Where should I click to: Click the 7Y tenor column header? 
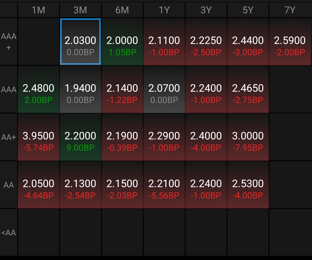pyautogui.click(x=290, y=10)
